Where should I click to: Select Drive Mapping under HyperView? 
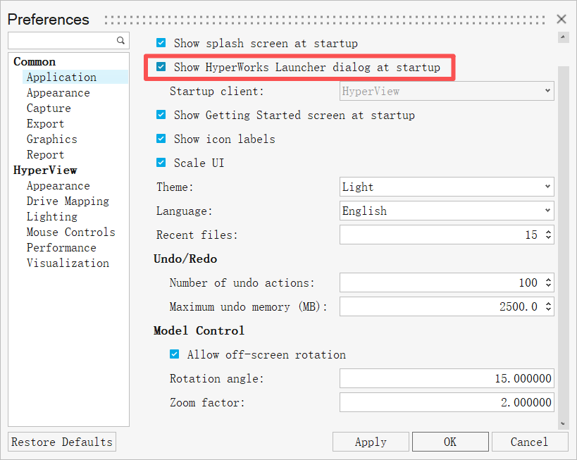click(68, 201)
